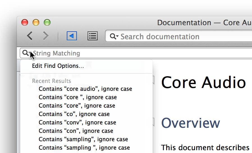Viewport: 252px width, 153px height.
Task: Close the window with the red button
Action: [x=25, y=22]
